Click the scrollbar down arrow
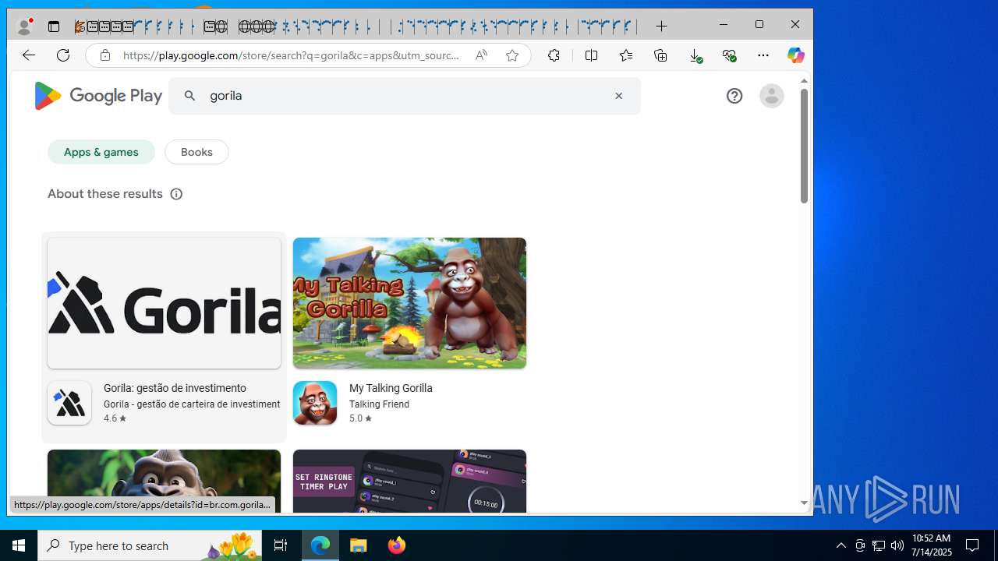998x561 pixels. tap(804, 503)
